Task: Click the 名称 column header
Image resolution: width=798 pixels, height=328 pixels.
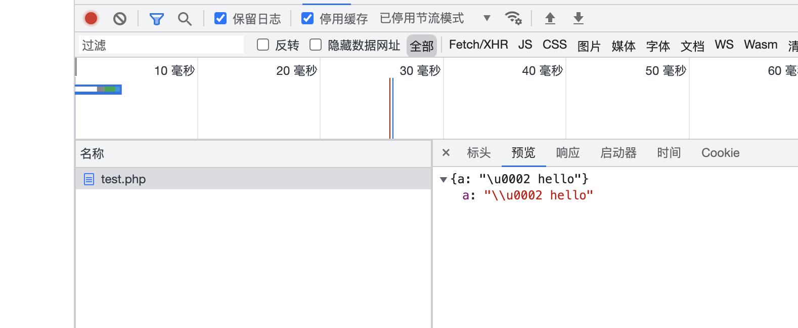Action: pyautogui.click(x=253, y=154)
